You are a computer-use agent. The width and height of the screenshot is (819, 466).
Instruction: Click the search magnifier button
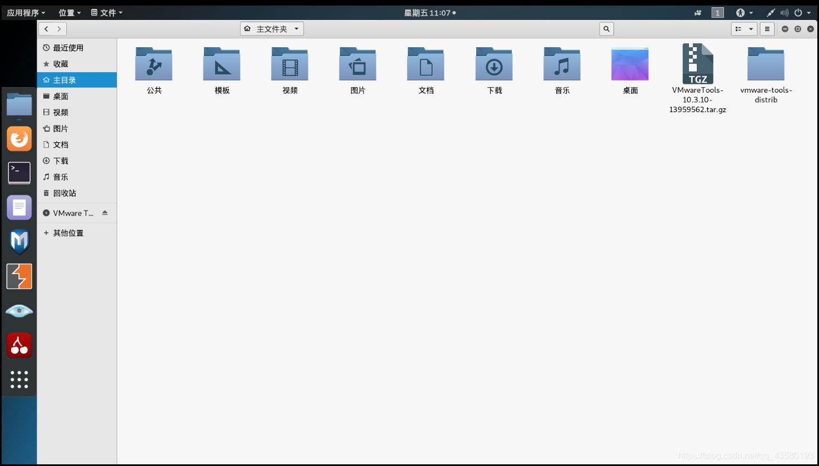click(x=607, y=29)
